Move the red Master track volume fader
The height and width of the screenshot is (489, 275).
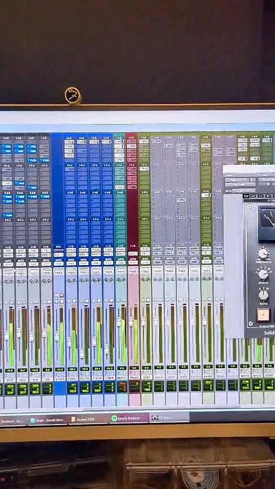point(131,321)
